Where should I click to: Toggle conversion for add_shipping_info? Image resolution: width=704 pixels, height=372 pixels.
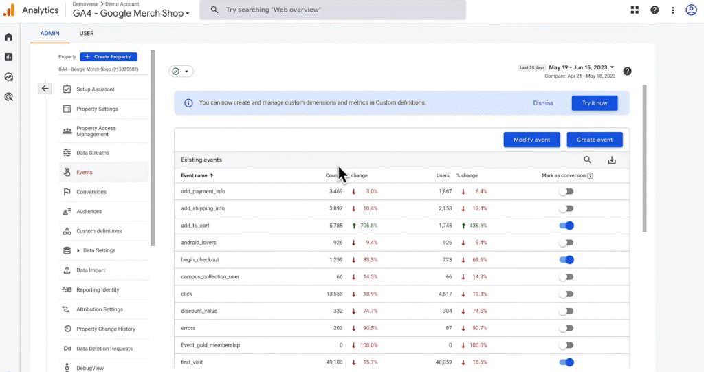pyautogui.click(x=566, y=208)
